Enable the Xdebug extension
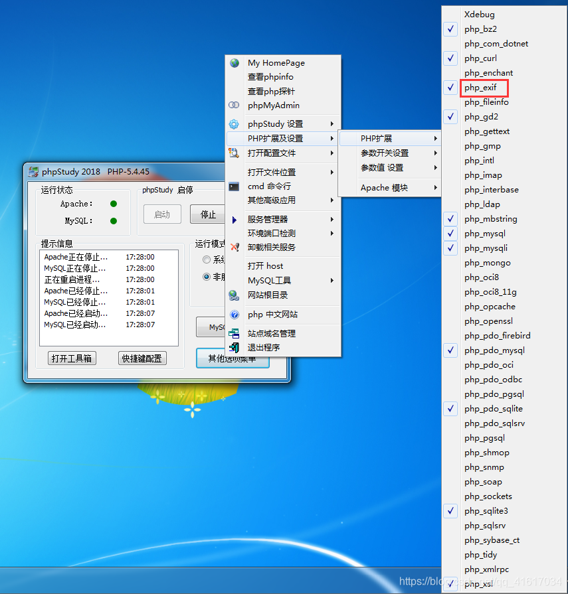This screenshot has height=594, width=568. coord(504,15)
